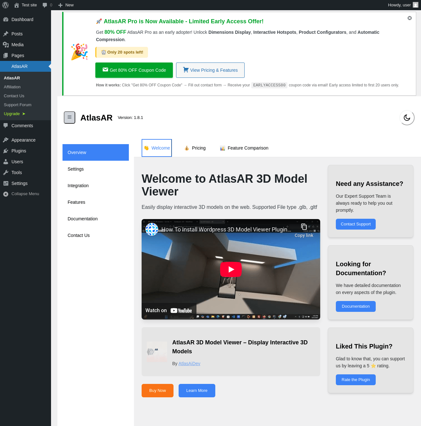The width and height of the screenshot is (421, 426).
Task: Select the EARLYACCESS80 coupon code text
Action: pos(269,85)
